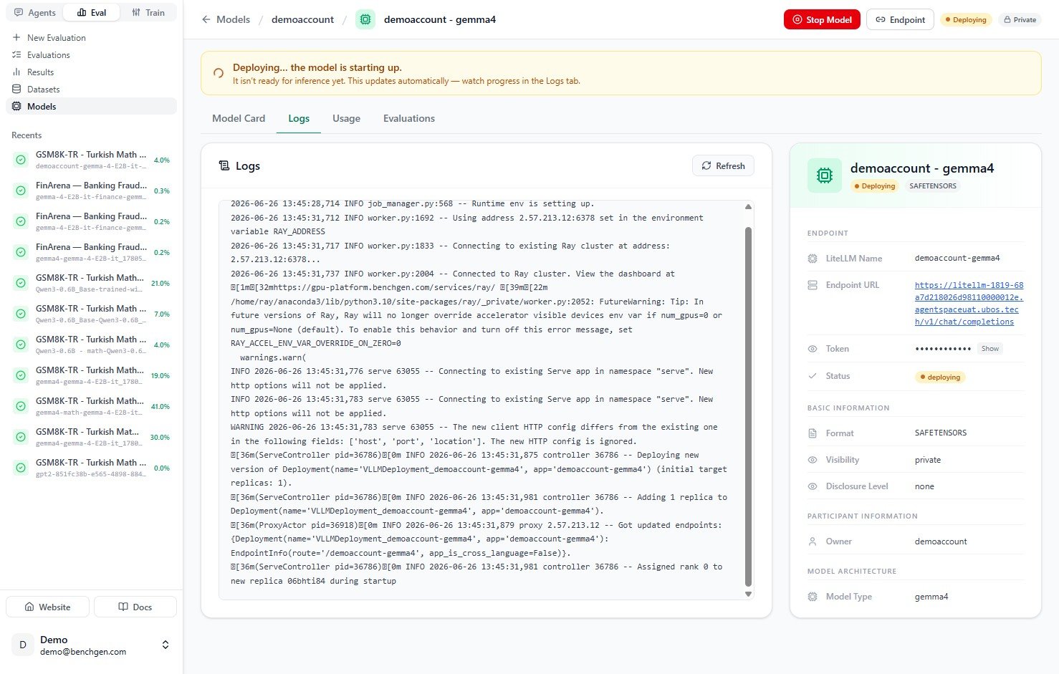Viewport: 1059px width, 674px height.
Task: Click the Deploying status badge in header
Action: [966, 19]
